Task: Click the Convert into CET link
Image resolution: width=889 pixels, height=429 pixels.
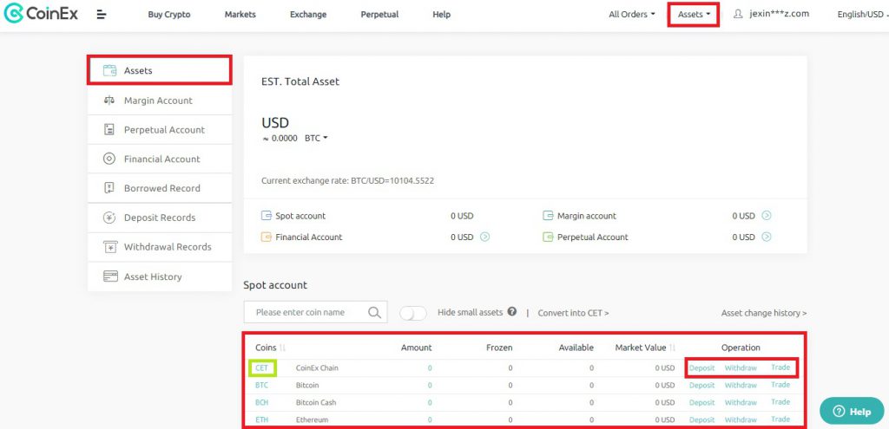Action: (573, 313)
